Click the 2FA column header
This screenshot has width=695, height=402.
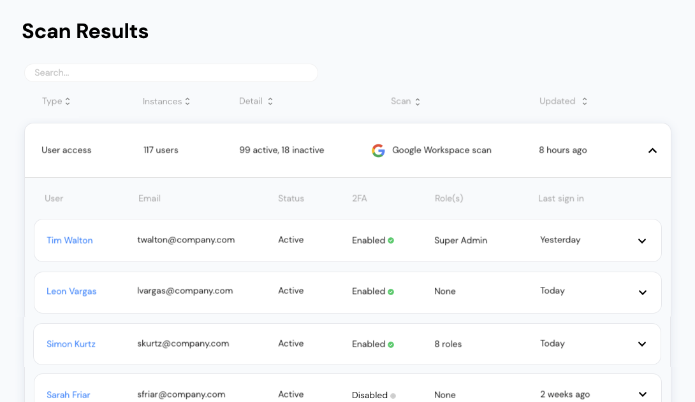tap(359, 198)
